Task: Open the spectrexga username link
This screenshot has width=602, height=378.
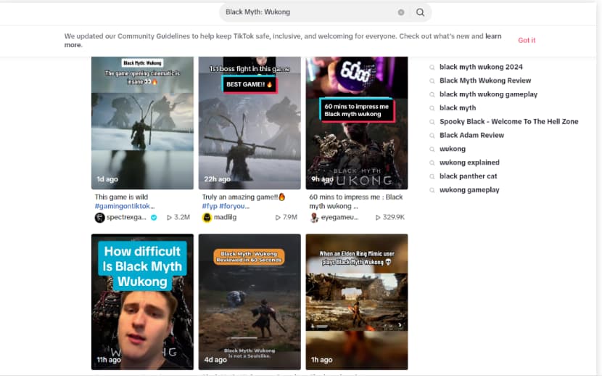Action: 126,218
